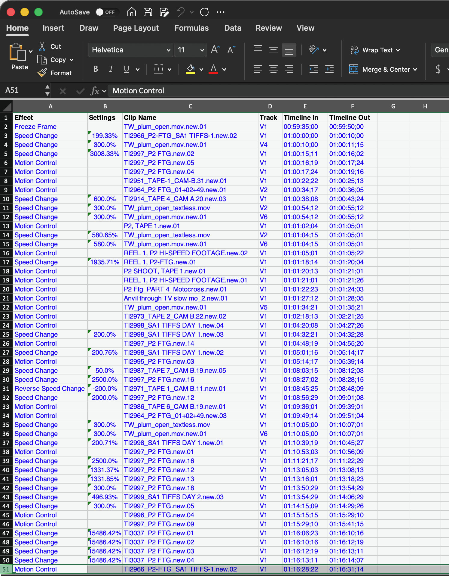This screenshot has width=449, height=576.
Task: Click the Format painter button
Action: tap(55, 73)
